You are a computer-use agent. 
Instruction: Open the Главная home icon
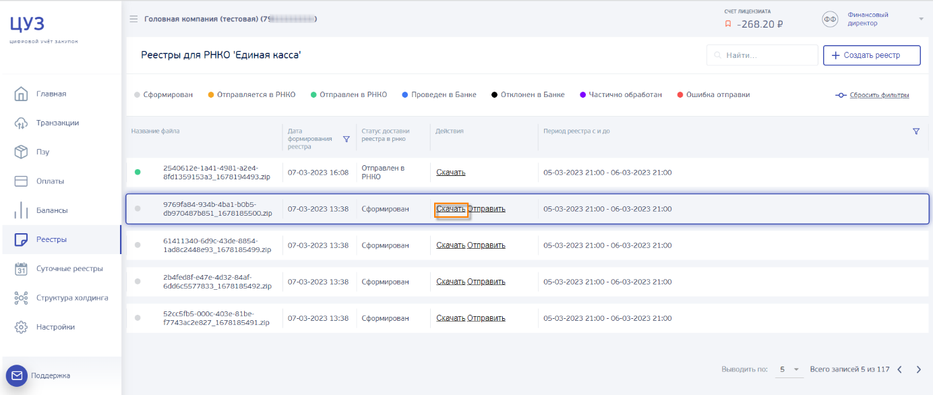21,94
